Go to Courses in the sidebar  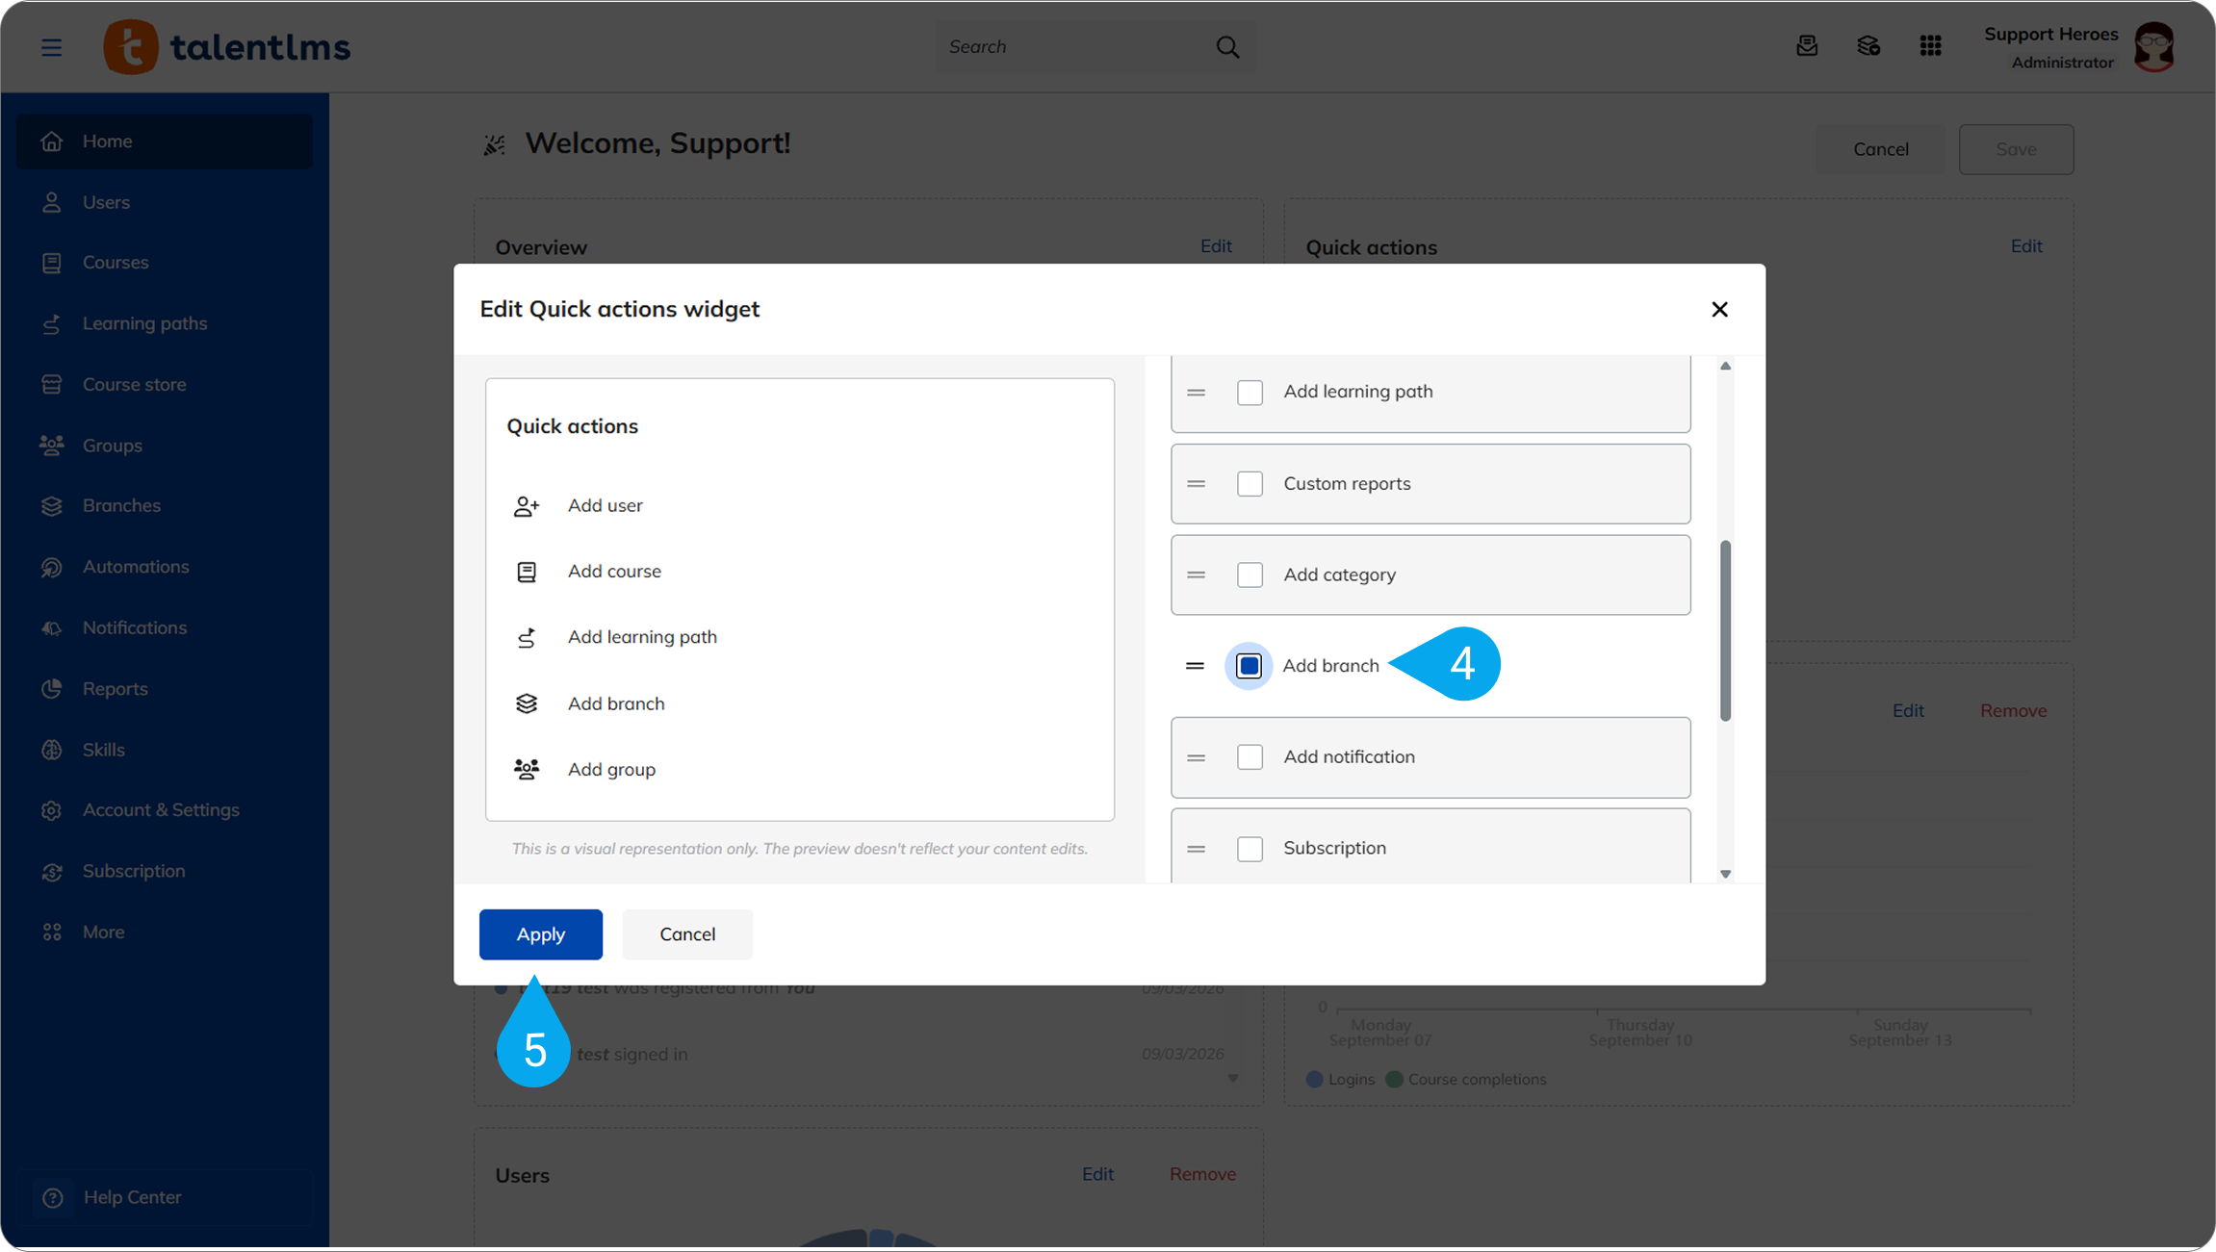165,263
